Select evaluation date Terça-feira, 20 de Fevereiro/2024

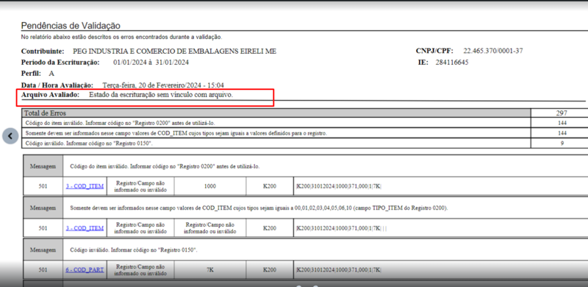(x=153, y=85)
